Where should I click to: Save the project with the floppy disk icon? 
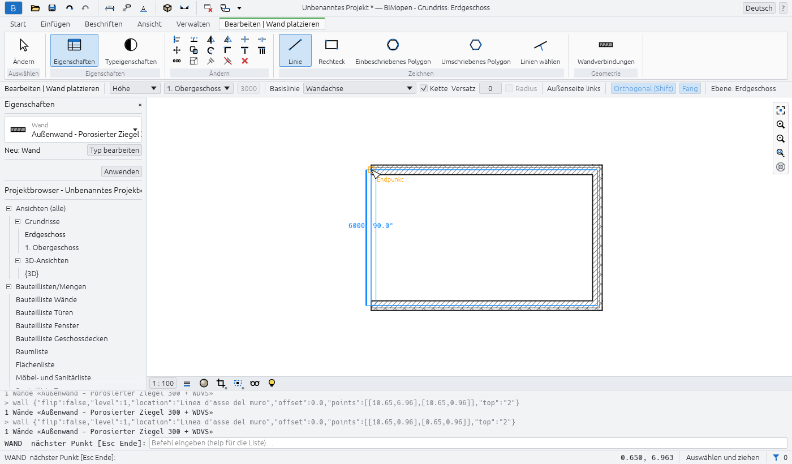click(x=52, y=8)
